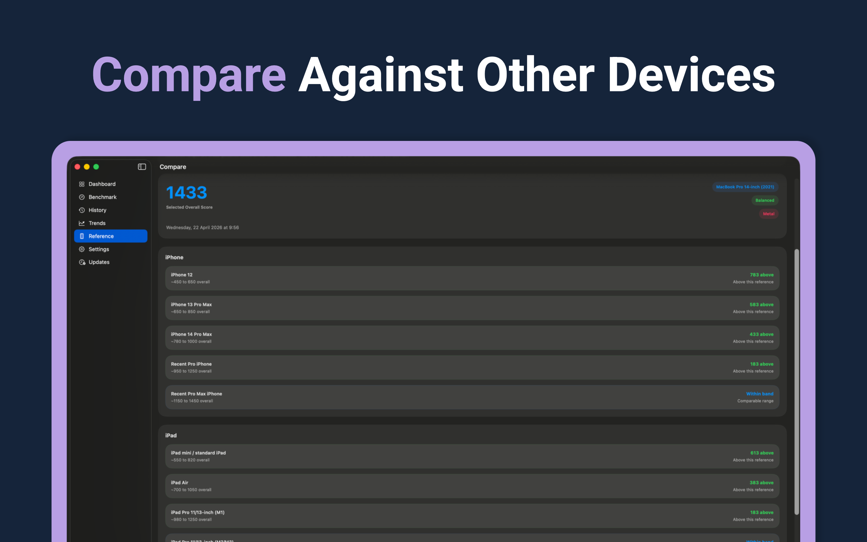Click the "iPhone" section heading
The width and height of the screenshot is (867, 542).
pyautogui.click(x=174, y=257)
